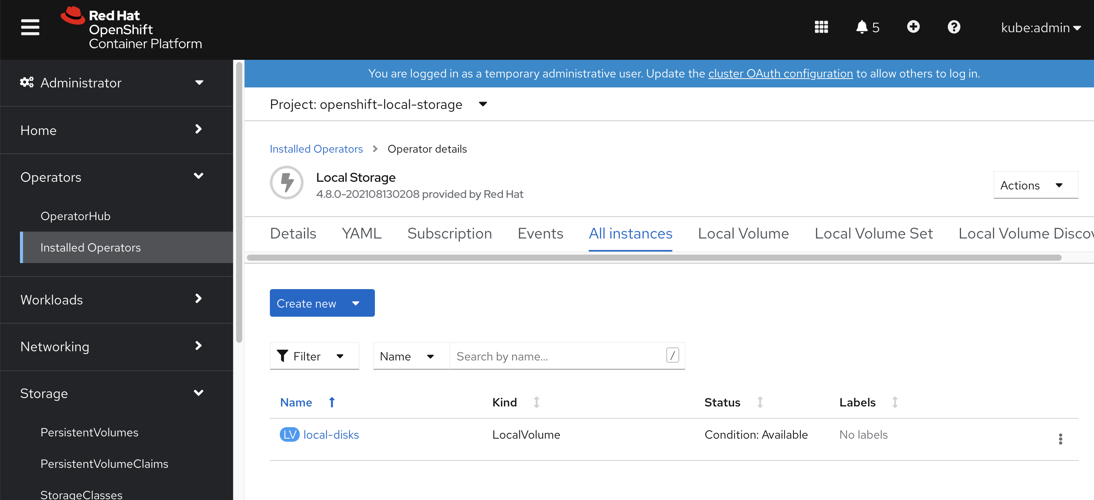Sort table by Kind column
The image size is (1094, 500).
coord(536,402)
